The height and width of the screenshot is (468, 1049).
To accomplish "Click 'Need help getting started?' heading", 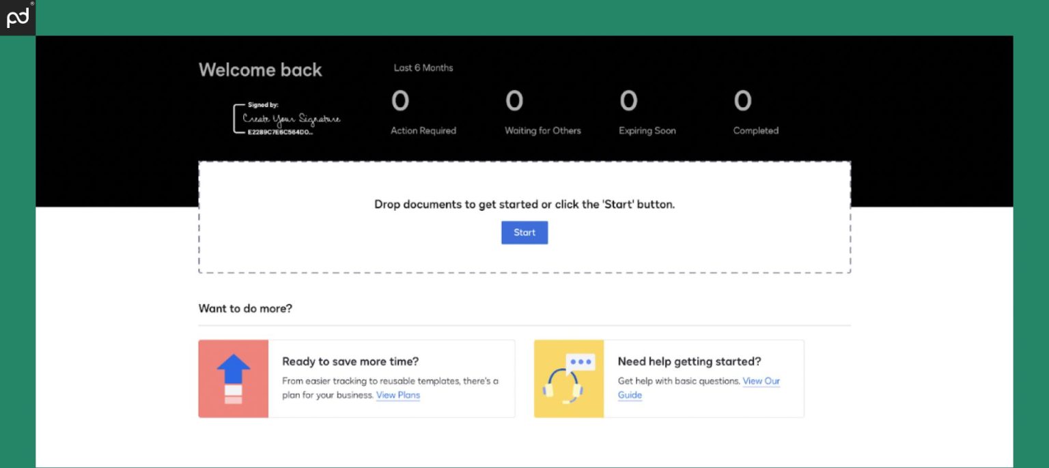I will click(x=689, y=362).
